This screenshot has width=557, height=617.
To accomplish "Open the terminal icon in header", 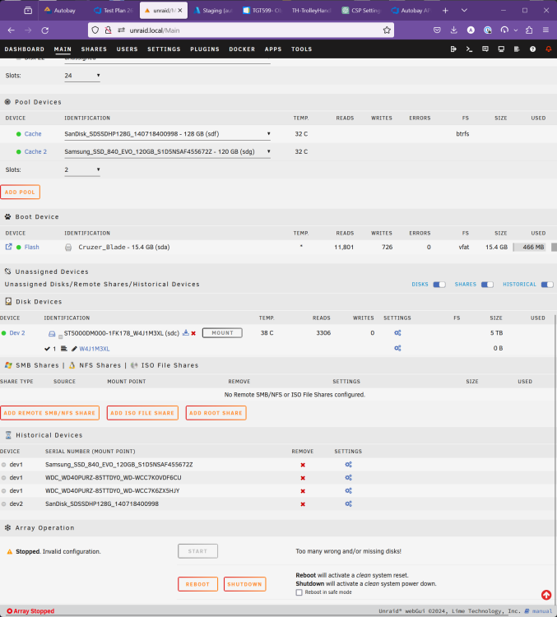I will [x=469, y=49].
